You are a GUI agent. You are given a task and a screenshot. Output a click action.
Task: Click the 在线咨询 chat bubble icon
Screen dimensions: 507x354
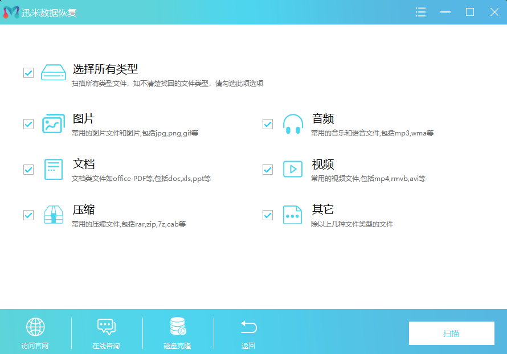107,327
